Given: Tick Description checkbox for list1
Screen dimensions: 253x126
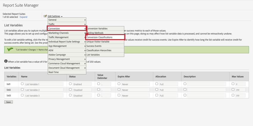Looking at the screenshot, I should (185, 84).
